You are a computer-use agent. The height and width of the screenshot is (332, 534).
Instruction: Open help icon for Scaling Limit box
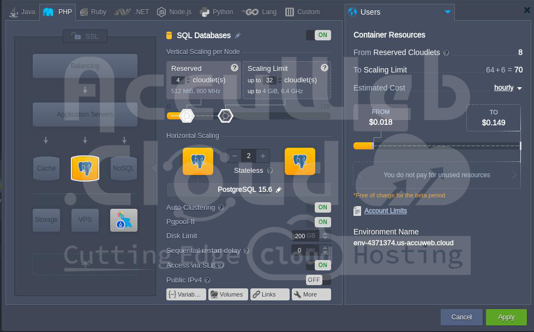(325, 68)
